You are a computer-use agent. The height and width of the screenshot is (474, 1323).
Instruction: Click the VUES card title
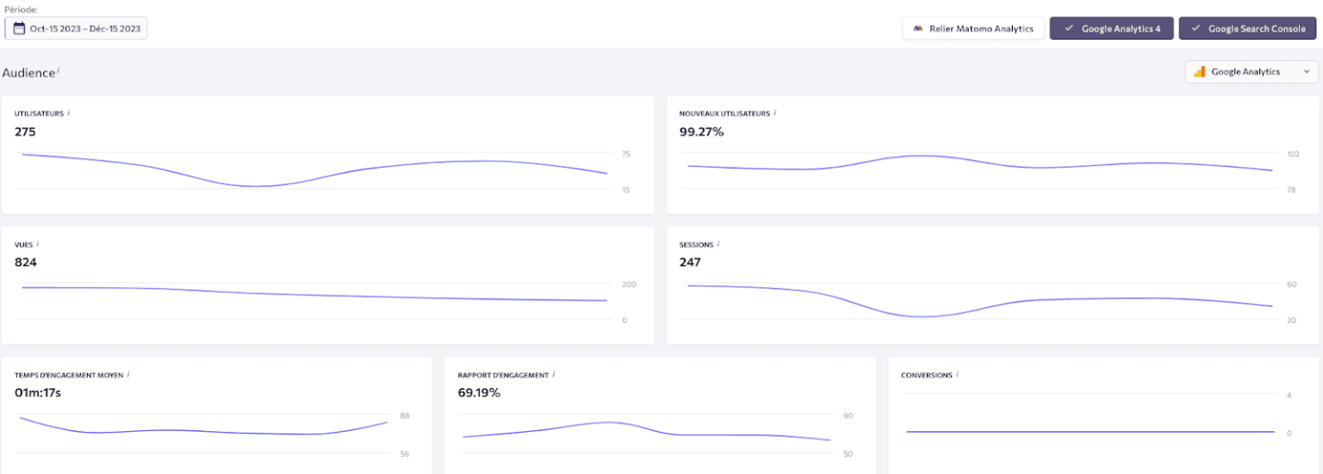(x=23, y=244)
